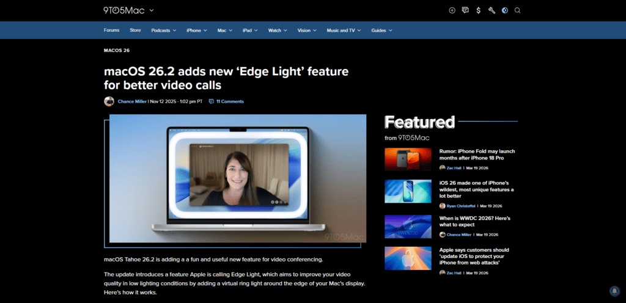Open the WWDC 2026 article thumbnail
Viewport: 626px width, 303px height.
(x=408, y=227)
